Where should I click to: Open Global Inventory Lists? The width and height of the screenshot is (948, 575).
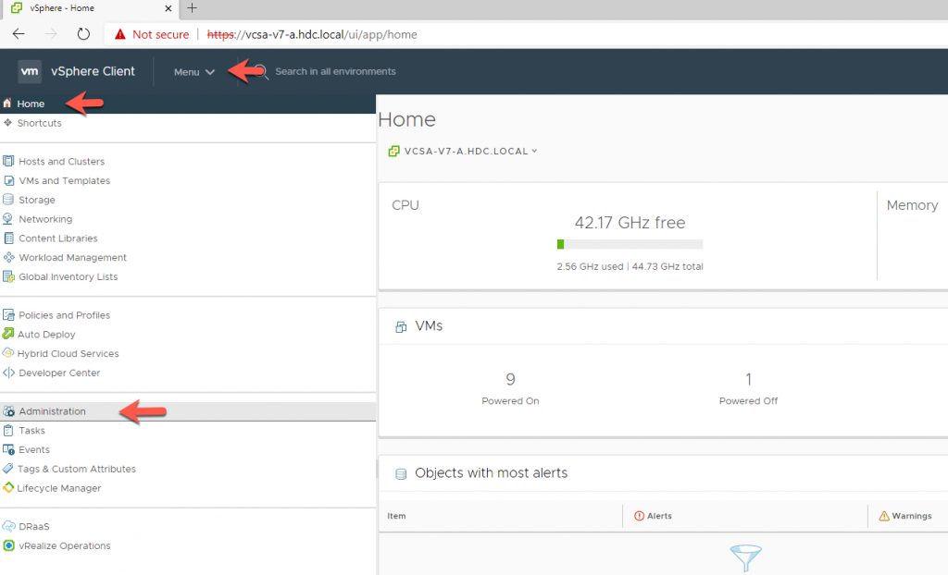pyautogui.click(x=69, y=276)
